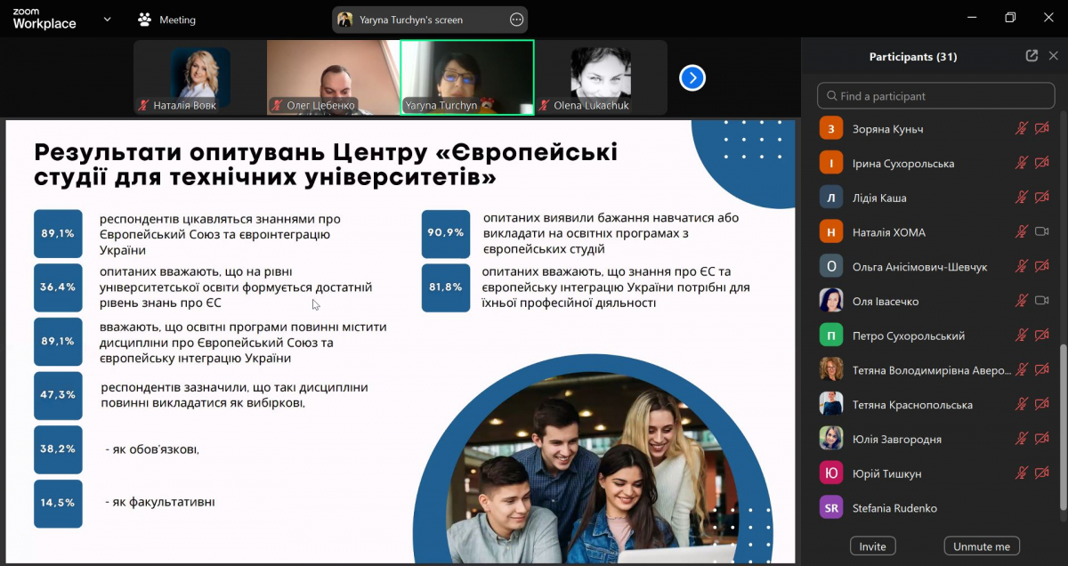Click the Meeting people icon in the title bar

(142, 18)
